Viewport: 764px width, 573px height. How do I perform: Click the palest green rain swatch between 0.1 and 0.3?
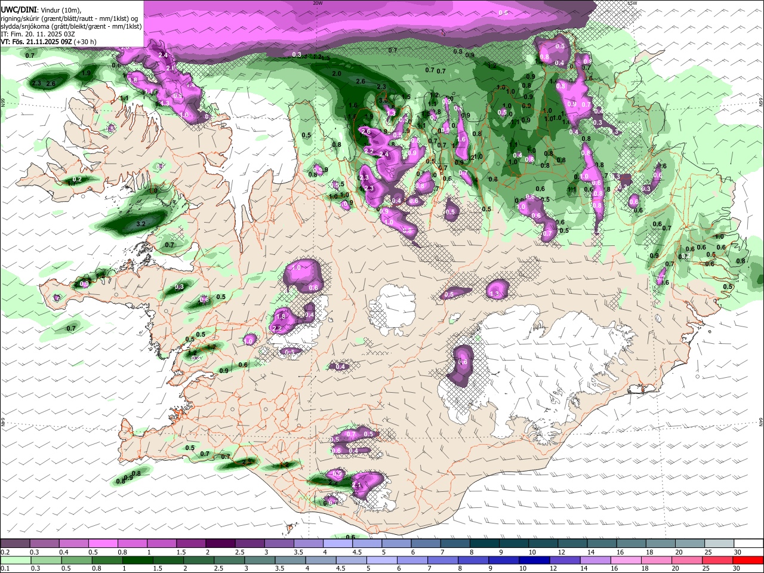coord(16,560)
